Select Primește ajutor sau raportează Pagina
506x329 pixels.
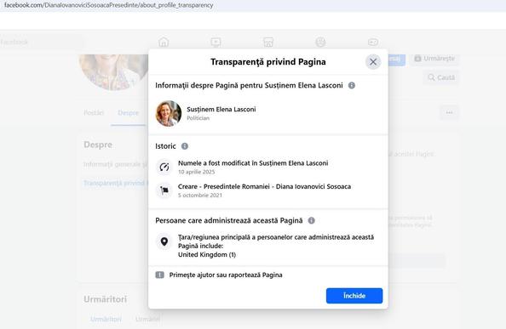point(226,275)
